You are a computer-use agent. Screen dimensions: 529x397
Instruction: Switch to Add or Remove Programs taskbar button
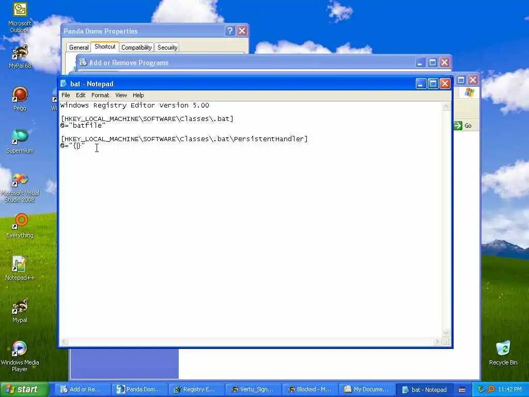coord(82,389)
